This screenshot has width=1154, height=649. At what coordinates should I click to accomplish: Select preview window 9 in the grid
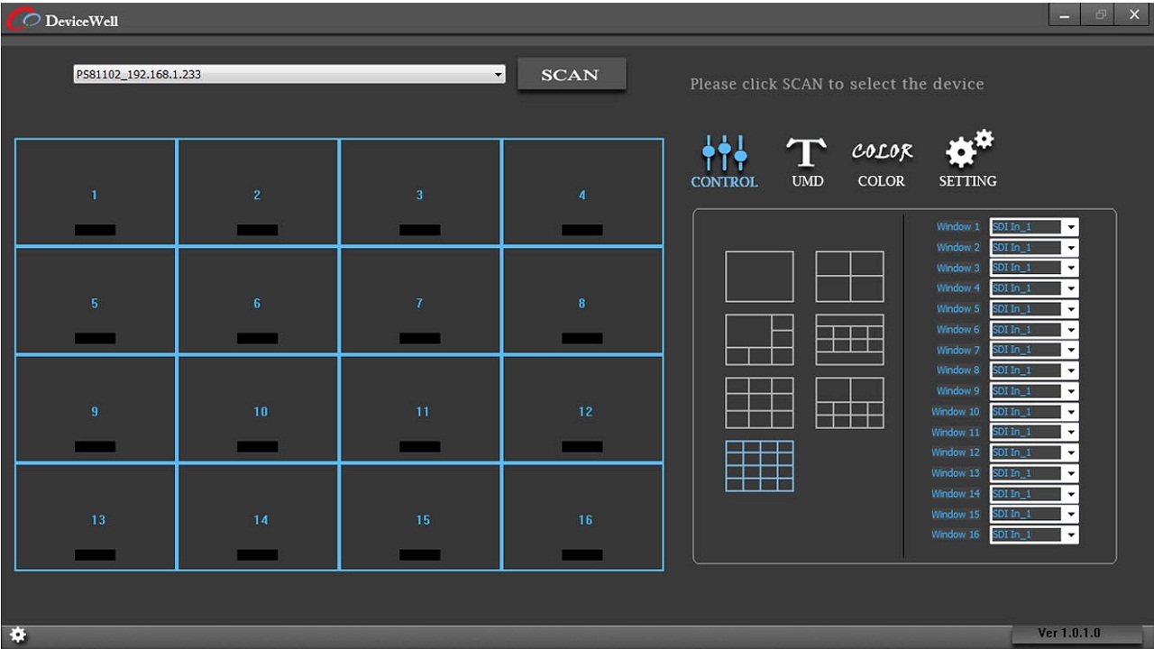point(96,408)
